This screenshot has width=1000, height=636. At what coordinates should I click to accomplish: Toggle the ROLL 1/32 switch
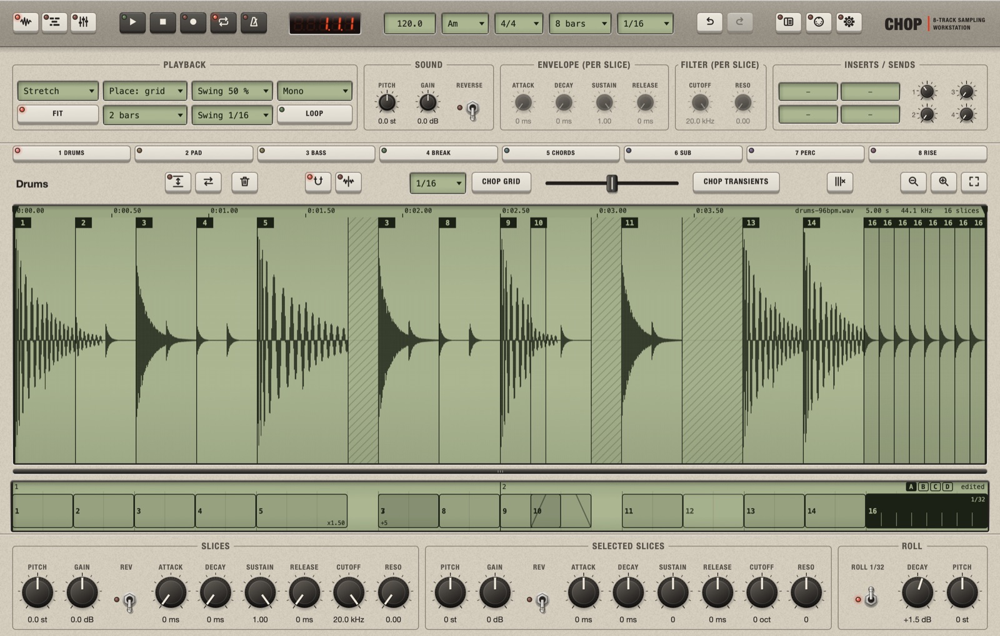tap(871, 598)
